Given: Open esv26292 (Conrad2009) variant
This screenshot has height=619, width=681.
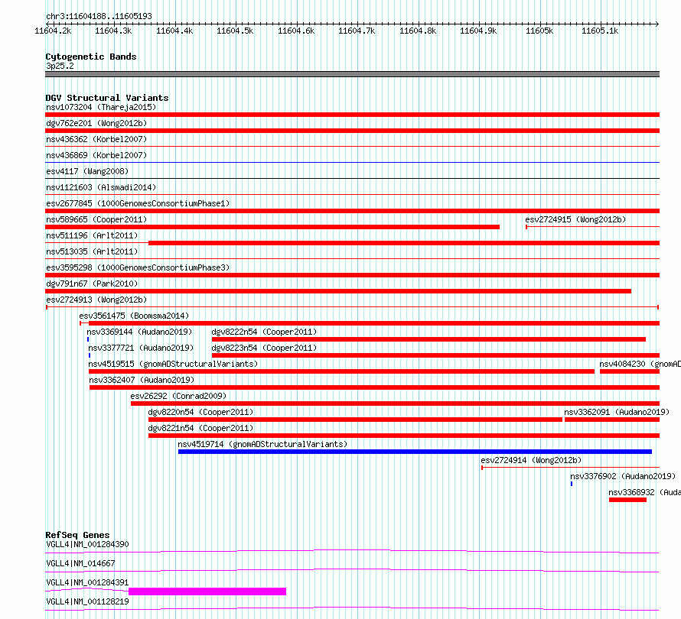Looking at the screenshot, I should 178,396.
